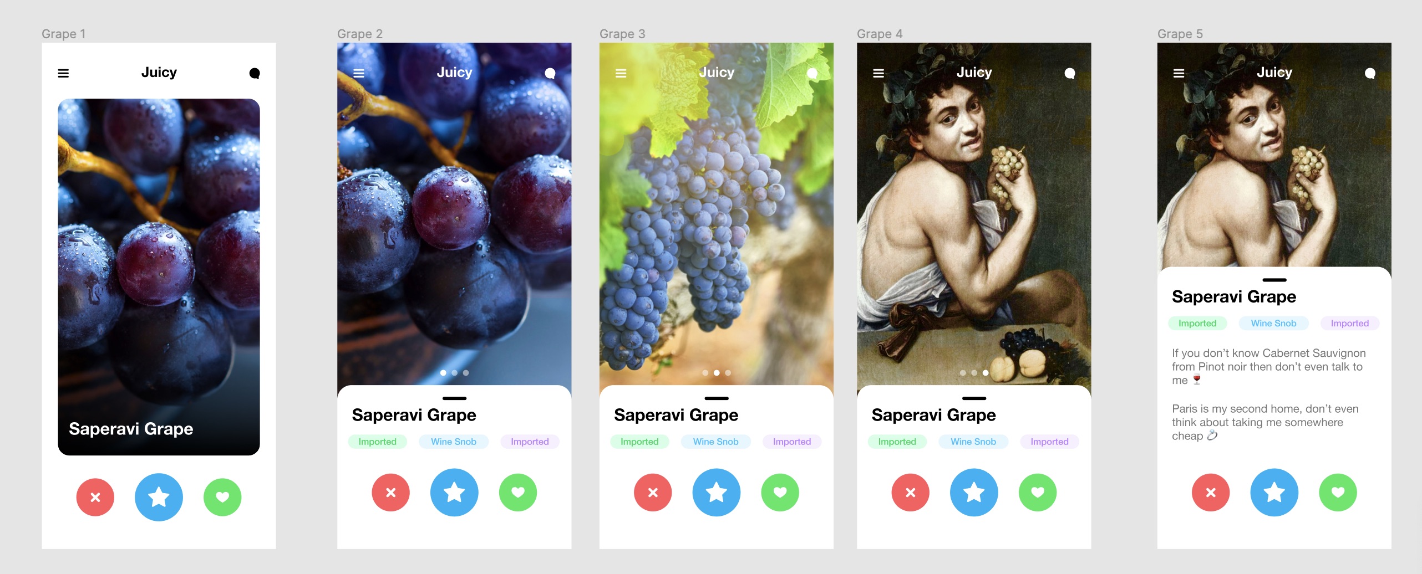Select first pagination dot in Grape 4
Screen dimensions: 1422x574
click(963, 373)
